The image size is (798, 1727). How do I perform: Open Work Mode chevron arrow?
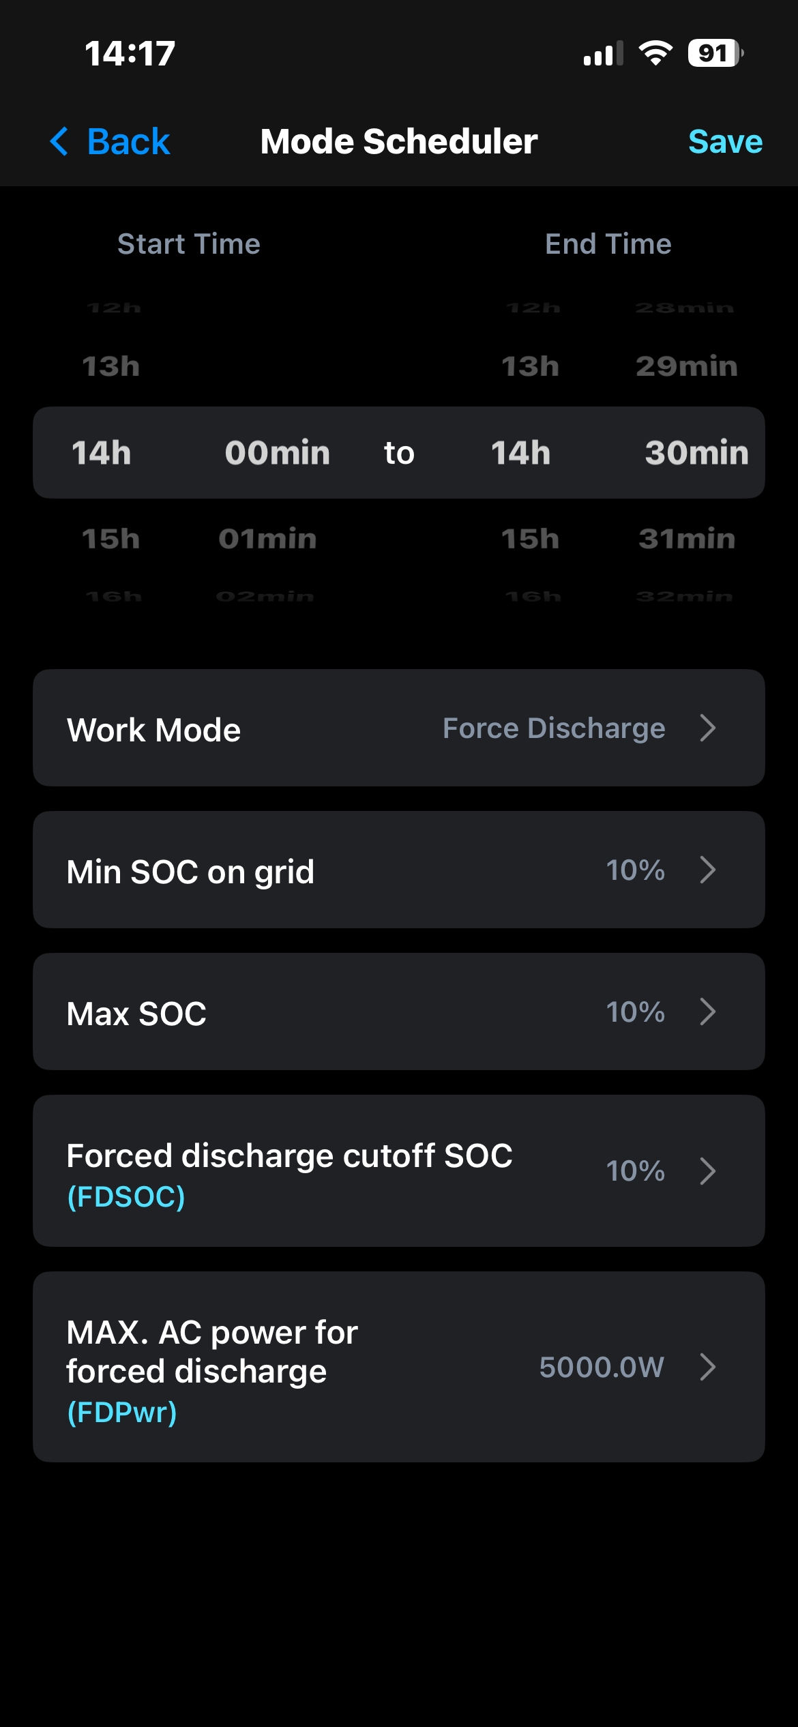tap(708, 728)
